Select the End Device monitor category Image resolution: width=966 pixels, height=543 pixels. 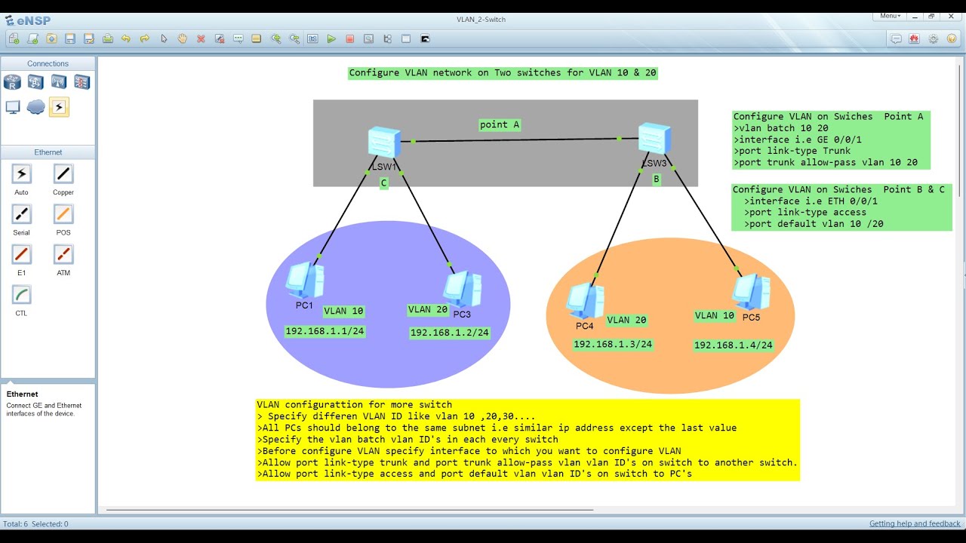[12, 107]
